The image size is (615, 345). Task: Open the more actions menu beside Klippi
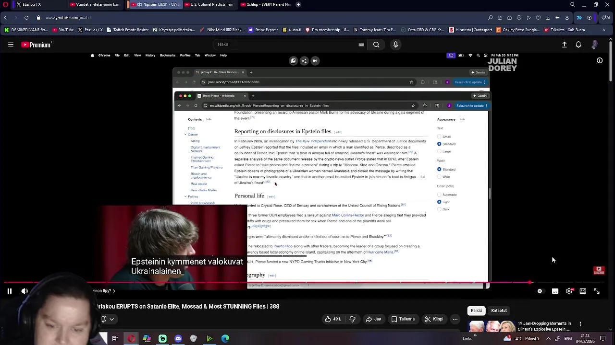[455, 319]
